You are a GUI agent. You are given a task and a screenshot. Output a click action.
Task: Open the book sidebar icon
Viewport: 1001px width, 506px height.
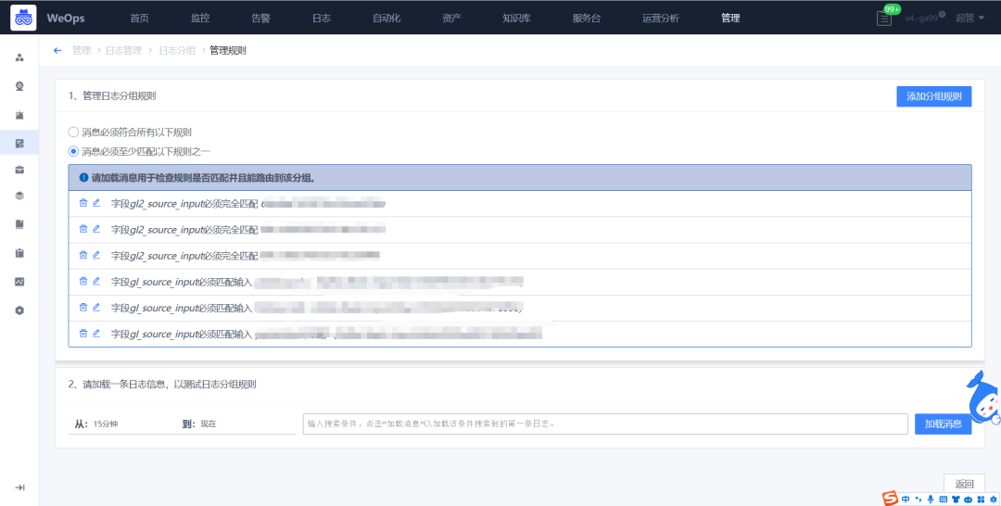tap(19, 224)
